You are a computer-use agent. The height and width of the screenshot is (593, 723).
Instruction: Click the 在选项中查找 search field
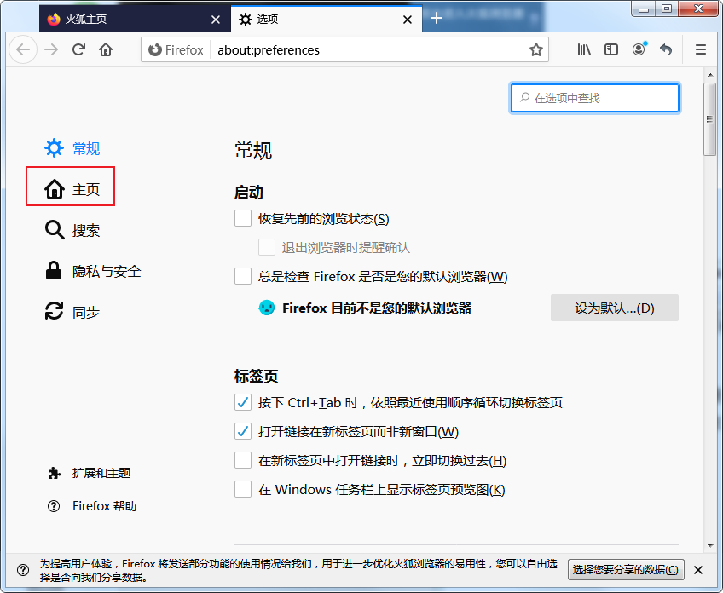pyautogui.click(x=594, y=98)
